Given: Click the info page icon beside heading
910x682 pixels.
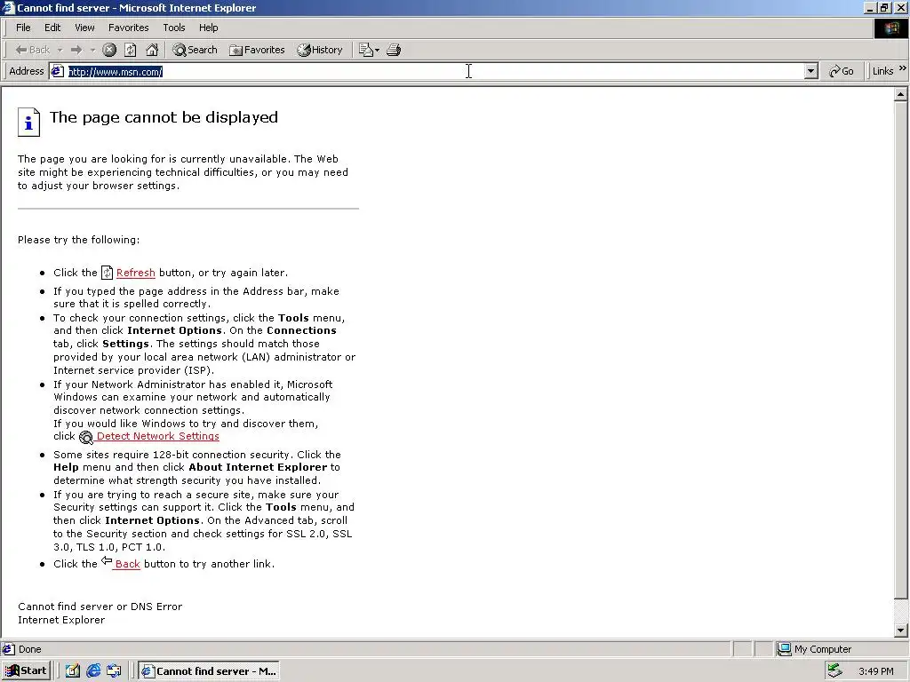Looking at the screenshot, I should 28,122.
